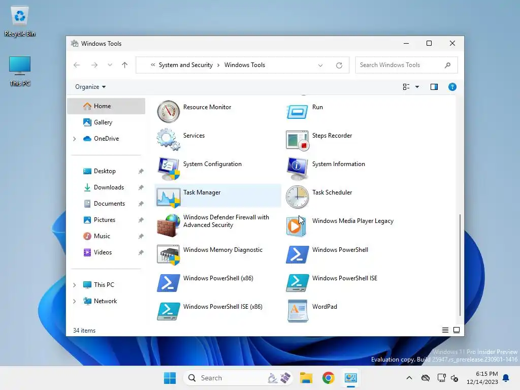This screenshot has height=390, width=520.
Task: Select the Recycle Bin desktop icon
Action: [x=20, y=21]
